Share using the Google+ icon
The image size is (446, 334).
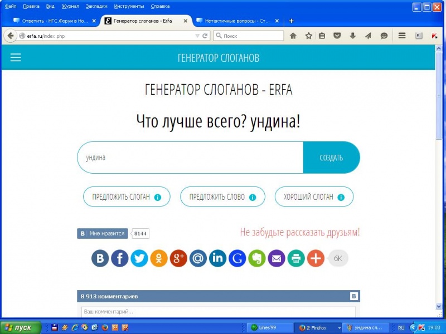point(178,258)
